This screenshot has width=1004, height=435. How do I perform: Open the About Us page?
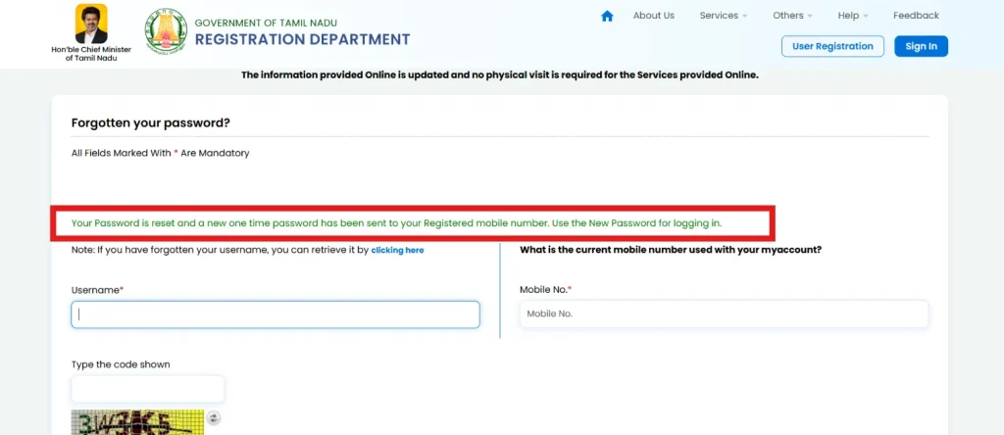coord(654,16)
